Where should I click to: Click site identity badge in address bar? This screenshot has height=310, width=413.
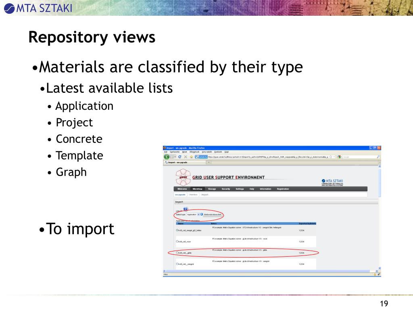[201, 157]
